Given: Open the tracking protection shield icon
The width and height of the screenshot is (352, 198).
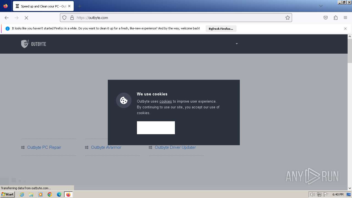Looking at the screenshot, I should click(64, 18).
